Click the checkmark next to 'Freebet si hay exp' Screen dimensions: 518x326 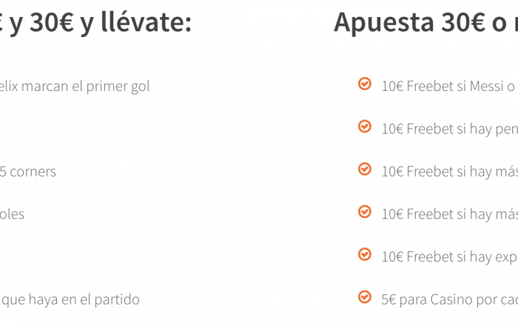[365, 254]
